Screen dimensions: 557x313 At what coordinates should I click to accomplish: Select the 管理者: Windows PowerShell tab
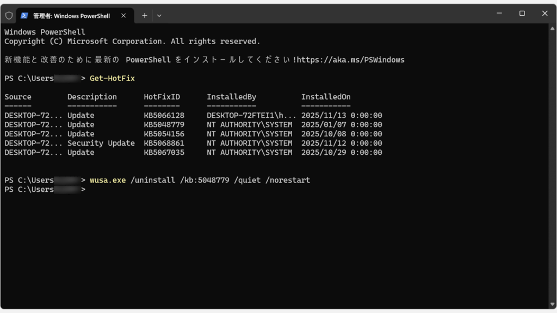71,15
